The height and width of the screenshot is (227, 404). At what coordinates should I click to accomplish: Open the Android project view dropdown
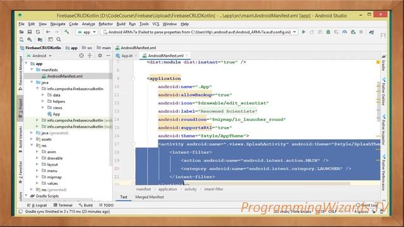[x=39, y=55]
